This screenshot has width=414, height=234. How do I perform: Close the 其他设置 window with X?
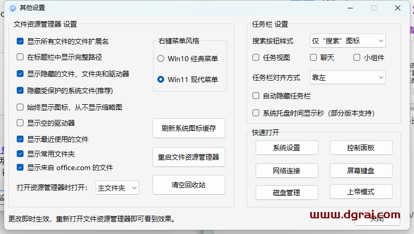point(398,8)
